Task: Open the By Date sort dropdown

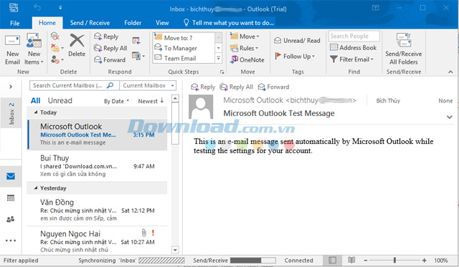Action: [x=116, y=101]
